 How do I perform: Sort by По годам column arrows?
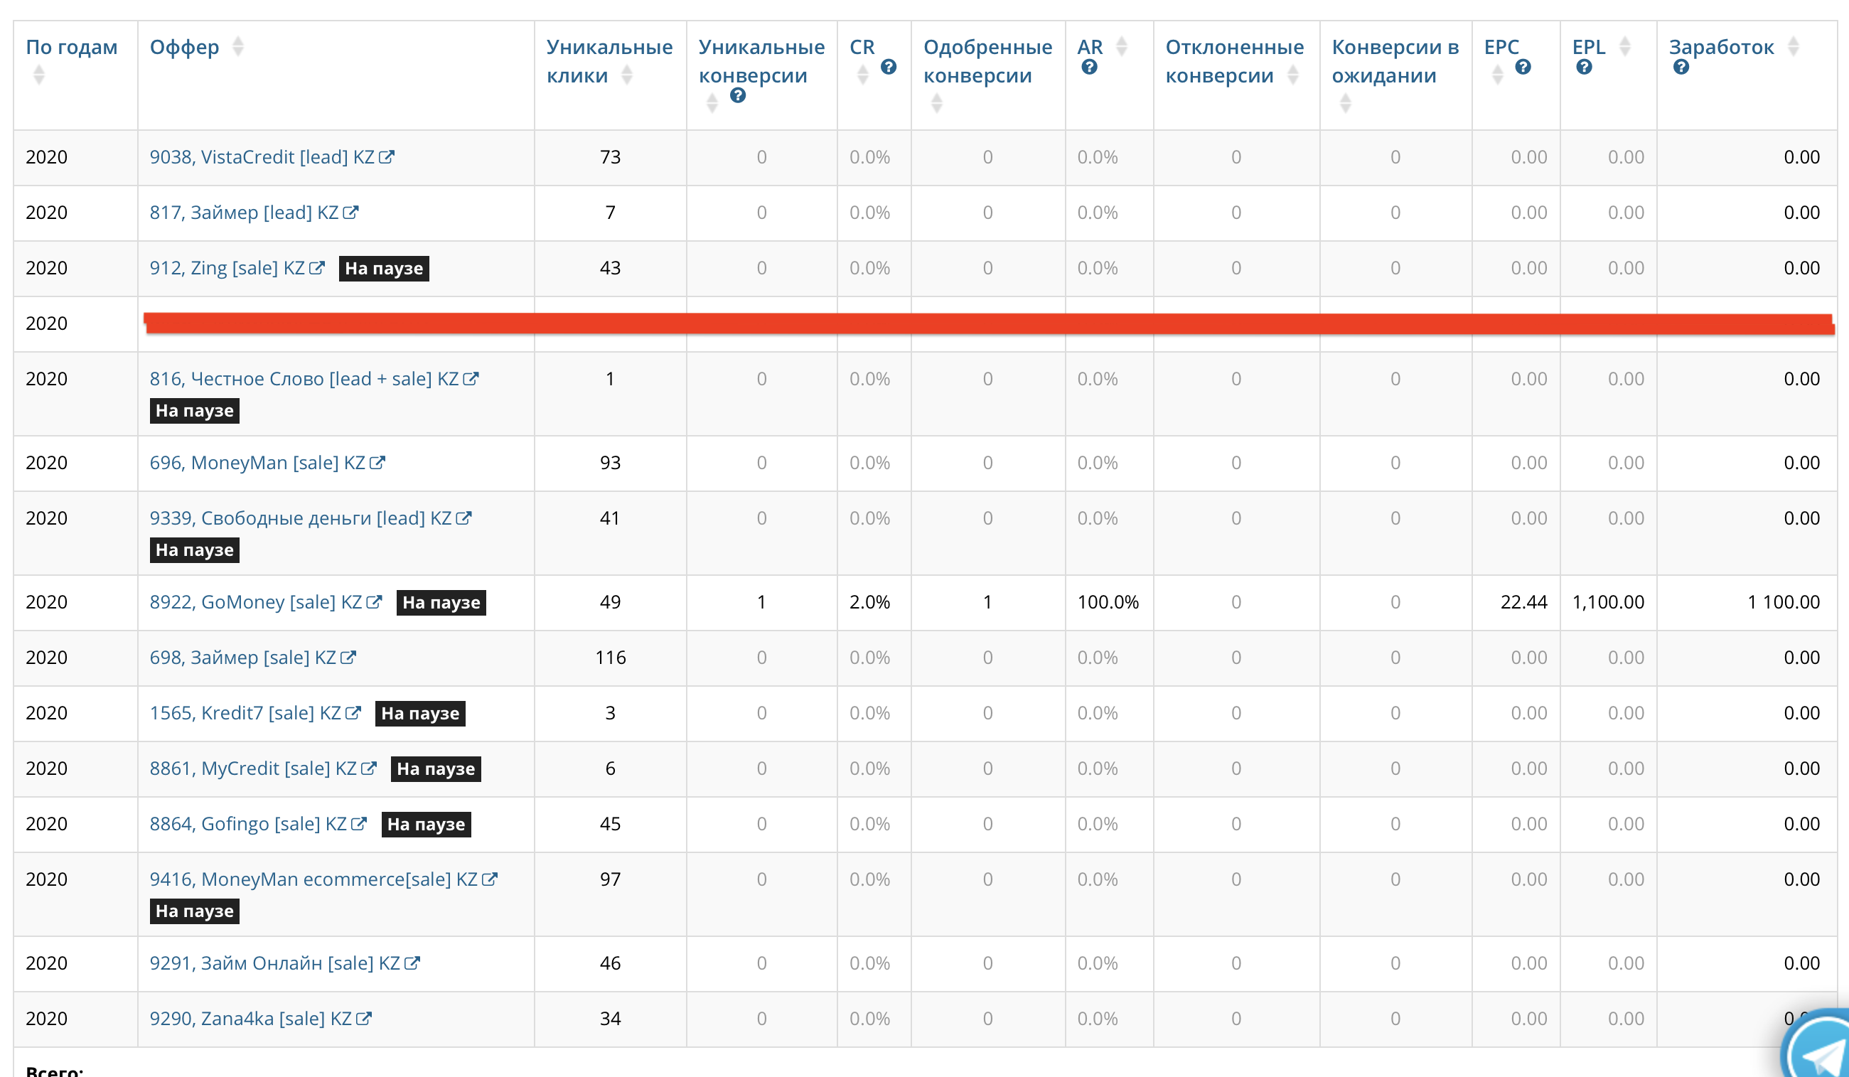point(39,74)
